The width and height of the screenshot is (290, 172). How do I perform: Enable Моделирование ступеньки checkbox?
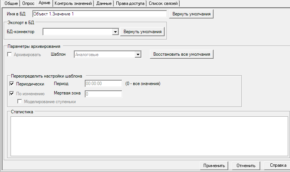(x=20, y=101)
